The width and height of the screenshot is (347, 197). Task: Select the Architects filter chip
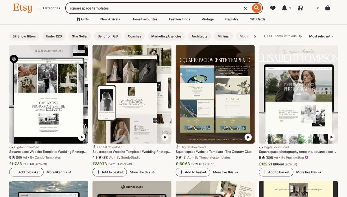(x=199, y=36)
